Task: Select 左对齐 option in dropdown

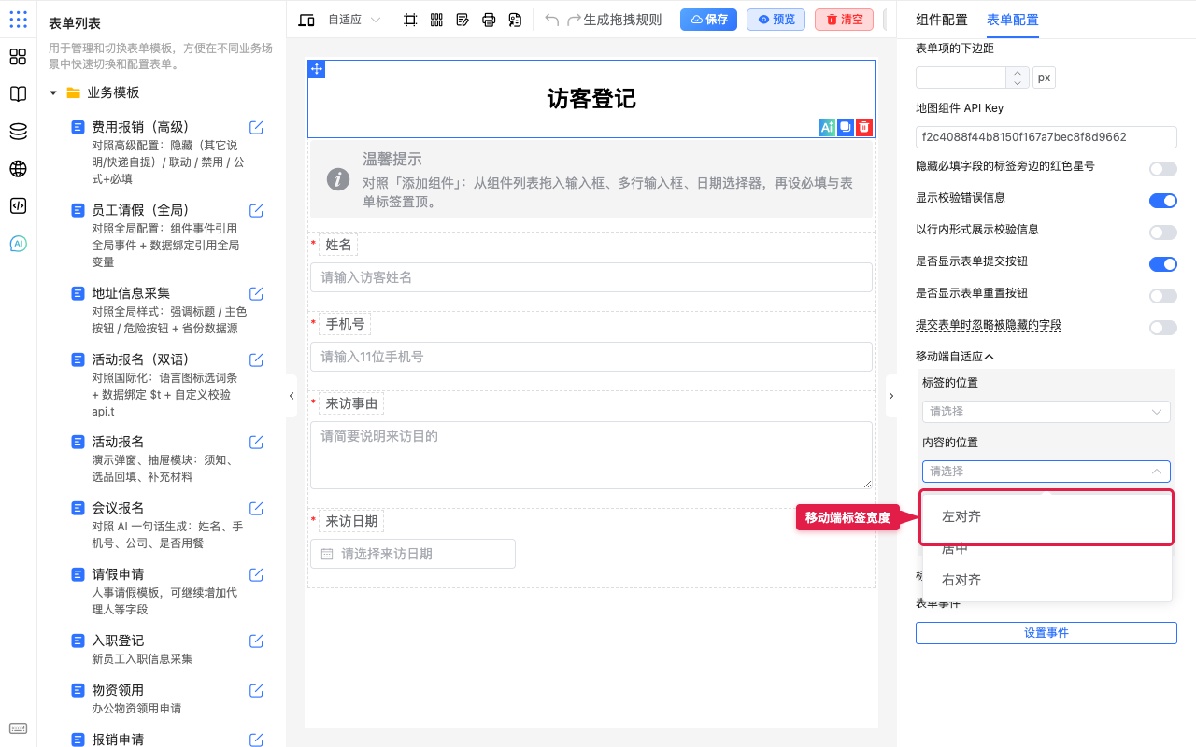Action: (x=1046, y=516)
